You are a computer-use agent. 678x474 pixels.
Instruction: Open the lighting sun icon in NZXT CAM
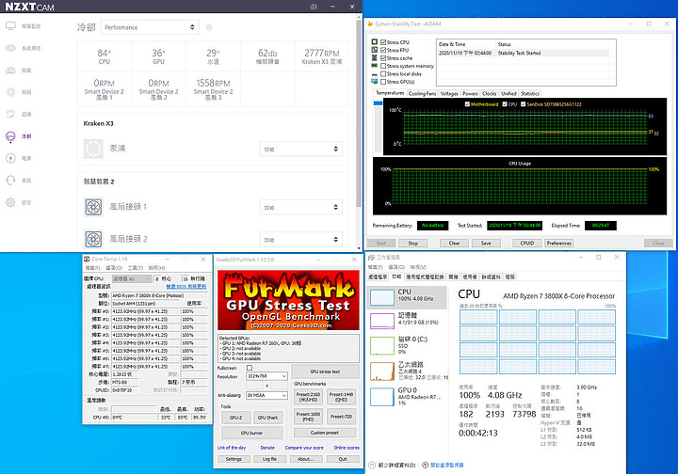pos(10,92)
